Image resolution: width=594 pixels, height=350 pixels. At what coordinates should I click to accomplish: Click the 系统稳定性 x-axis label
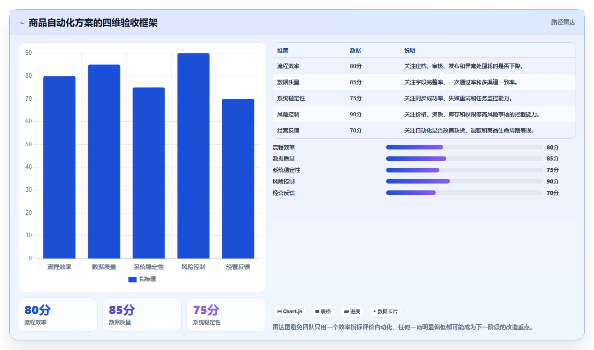coord(149,267)
